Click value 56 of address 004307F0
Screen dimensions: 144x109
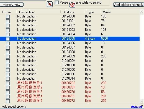click(103, 92)
